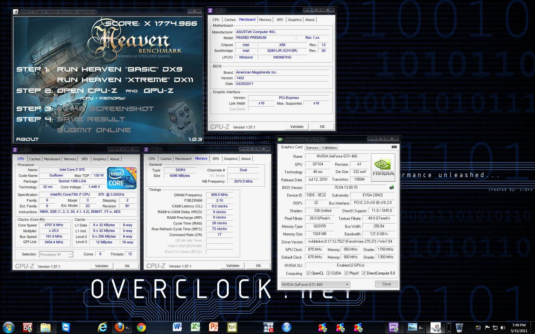Click the taskbar toolbar scroll-up arrow

click(x=449, y=323)
